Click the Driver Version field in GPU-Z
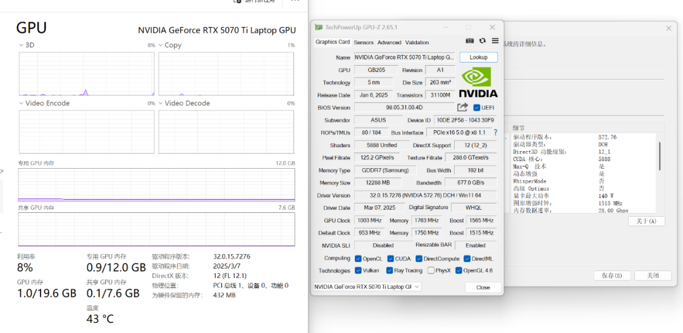The image size is (683, 333). [x=425, y=195]
